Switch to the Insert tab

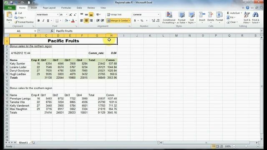[x=34, y=8]
